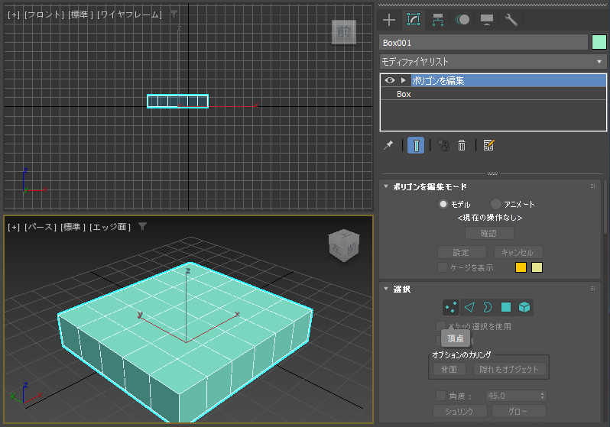This screenshot has height=427, width=610.
Task: Click the 背面 culling button
Action: (449, 370)
